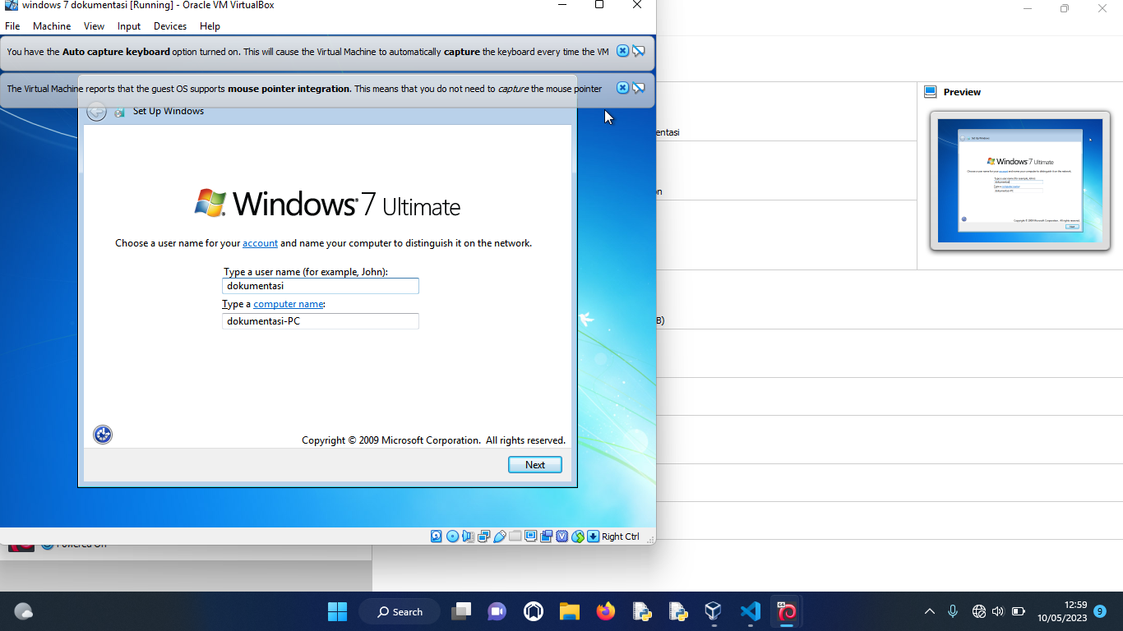This screenshot has width=1123, height=631.
Task: Open the View menu
Action: (x=94, y=26)
